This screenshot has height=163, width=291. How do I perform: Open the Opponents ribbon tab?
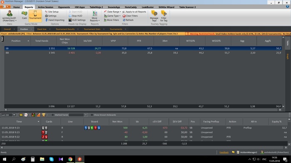(64, 7)
